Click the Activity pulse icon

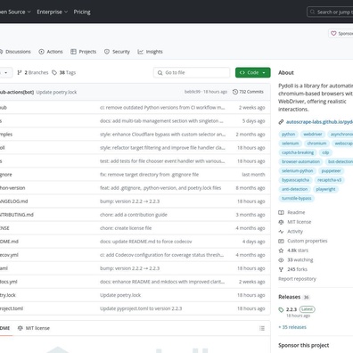[281, 232]
